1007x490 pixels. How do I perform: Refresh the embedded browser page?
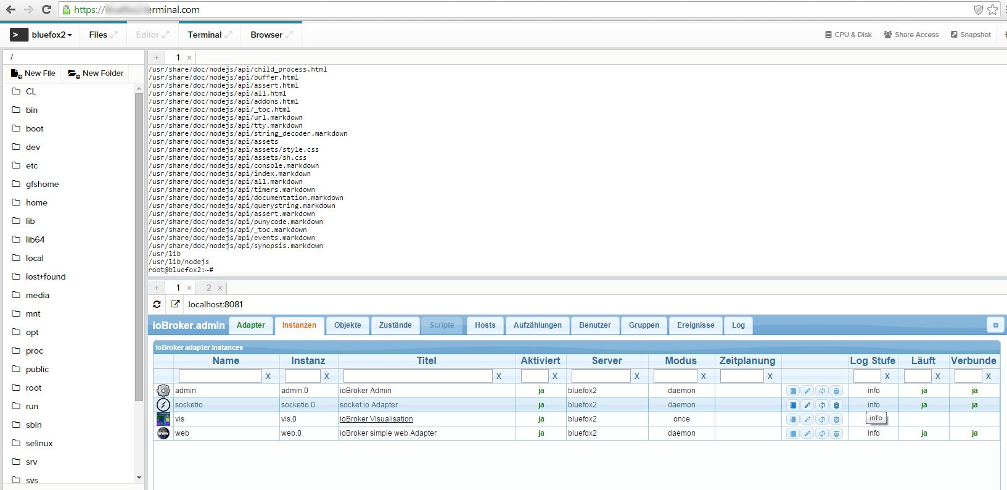click(157, 304)
